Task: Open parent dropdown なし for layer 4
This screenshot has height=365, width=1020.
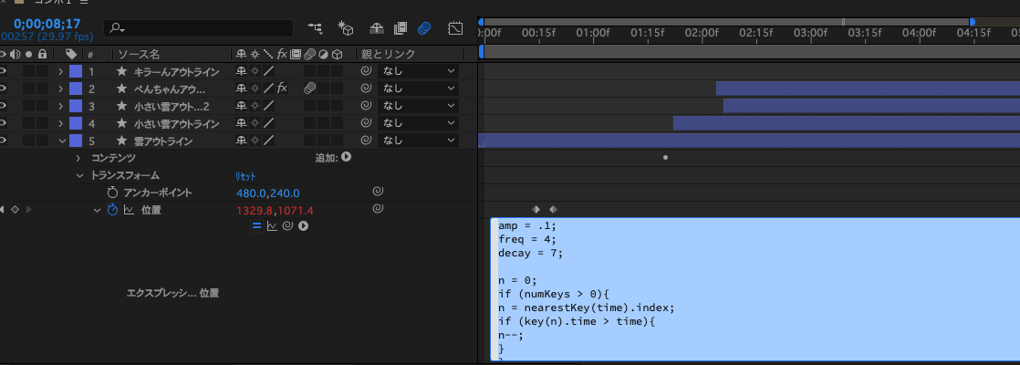Action: 418,122
